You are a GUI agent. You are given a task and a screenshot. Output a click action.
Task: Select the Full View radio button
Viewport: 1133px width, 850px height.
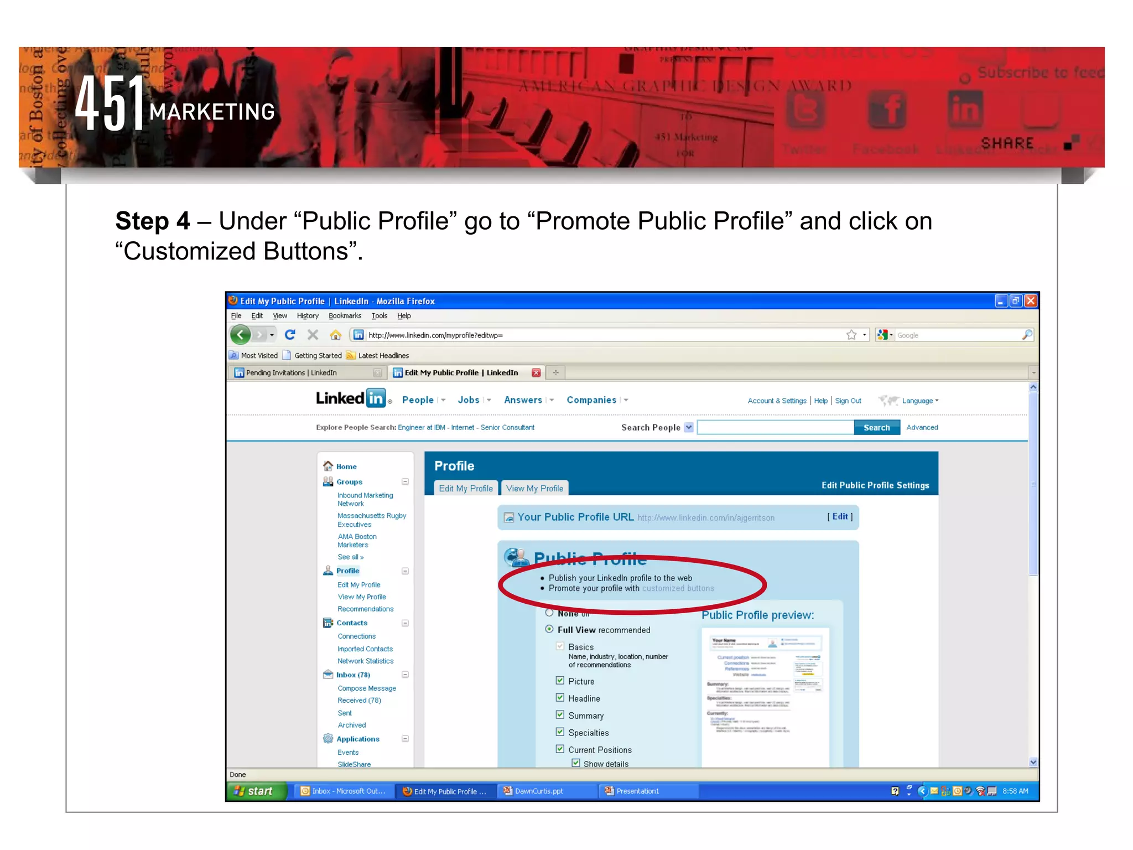549,629
